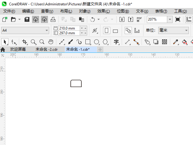
Task: Select the Artistic Media brush tool
Action: 70,42
